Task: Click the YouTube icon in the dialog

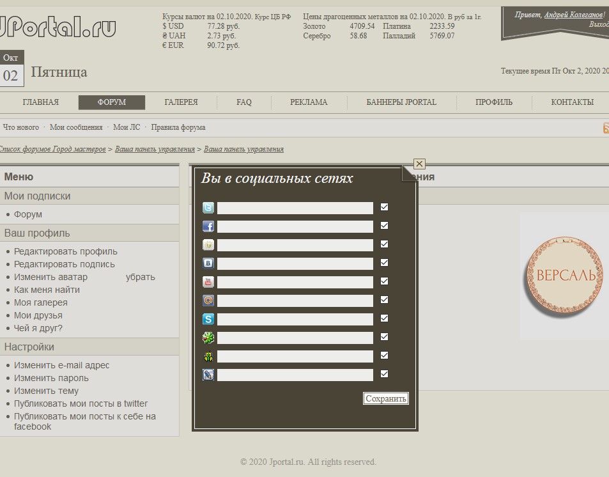Action: click(208, 282)
